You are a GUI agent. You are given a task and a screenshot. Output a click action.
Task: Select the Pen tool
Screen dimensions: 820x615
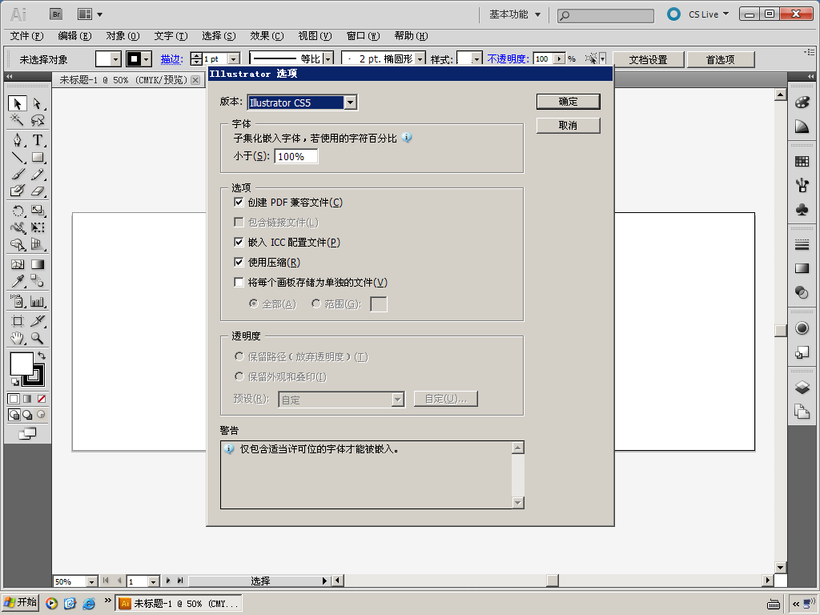coord(18,140)
